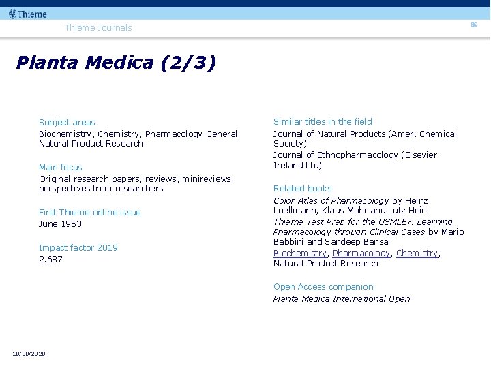Open the Pharmacology link
This screenshot has width=491, height=368.
361,253
